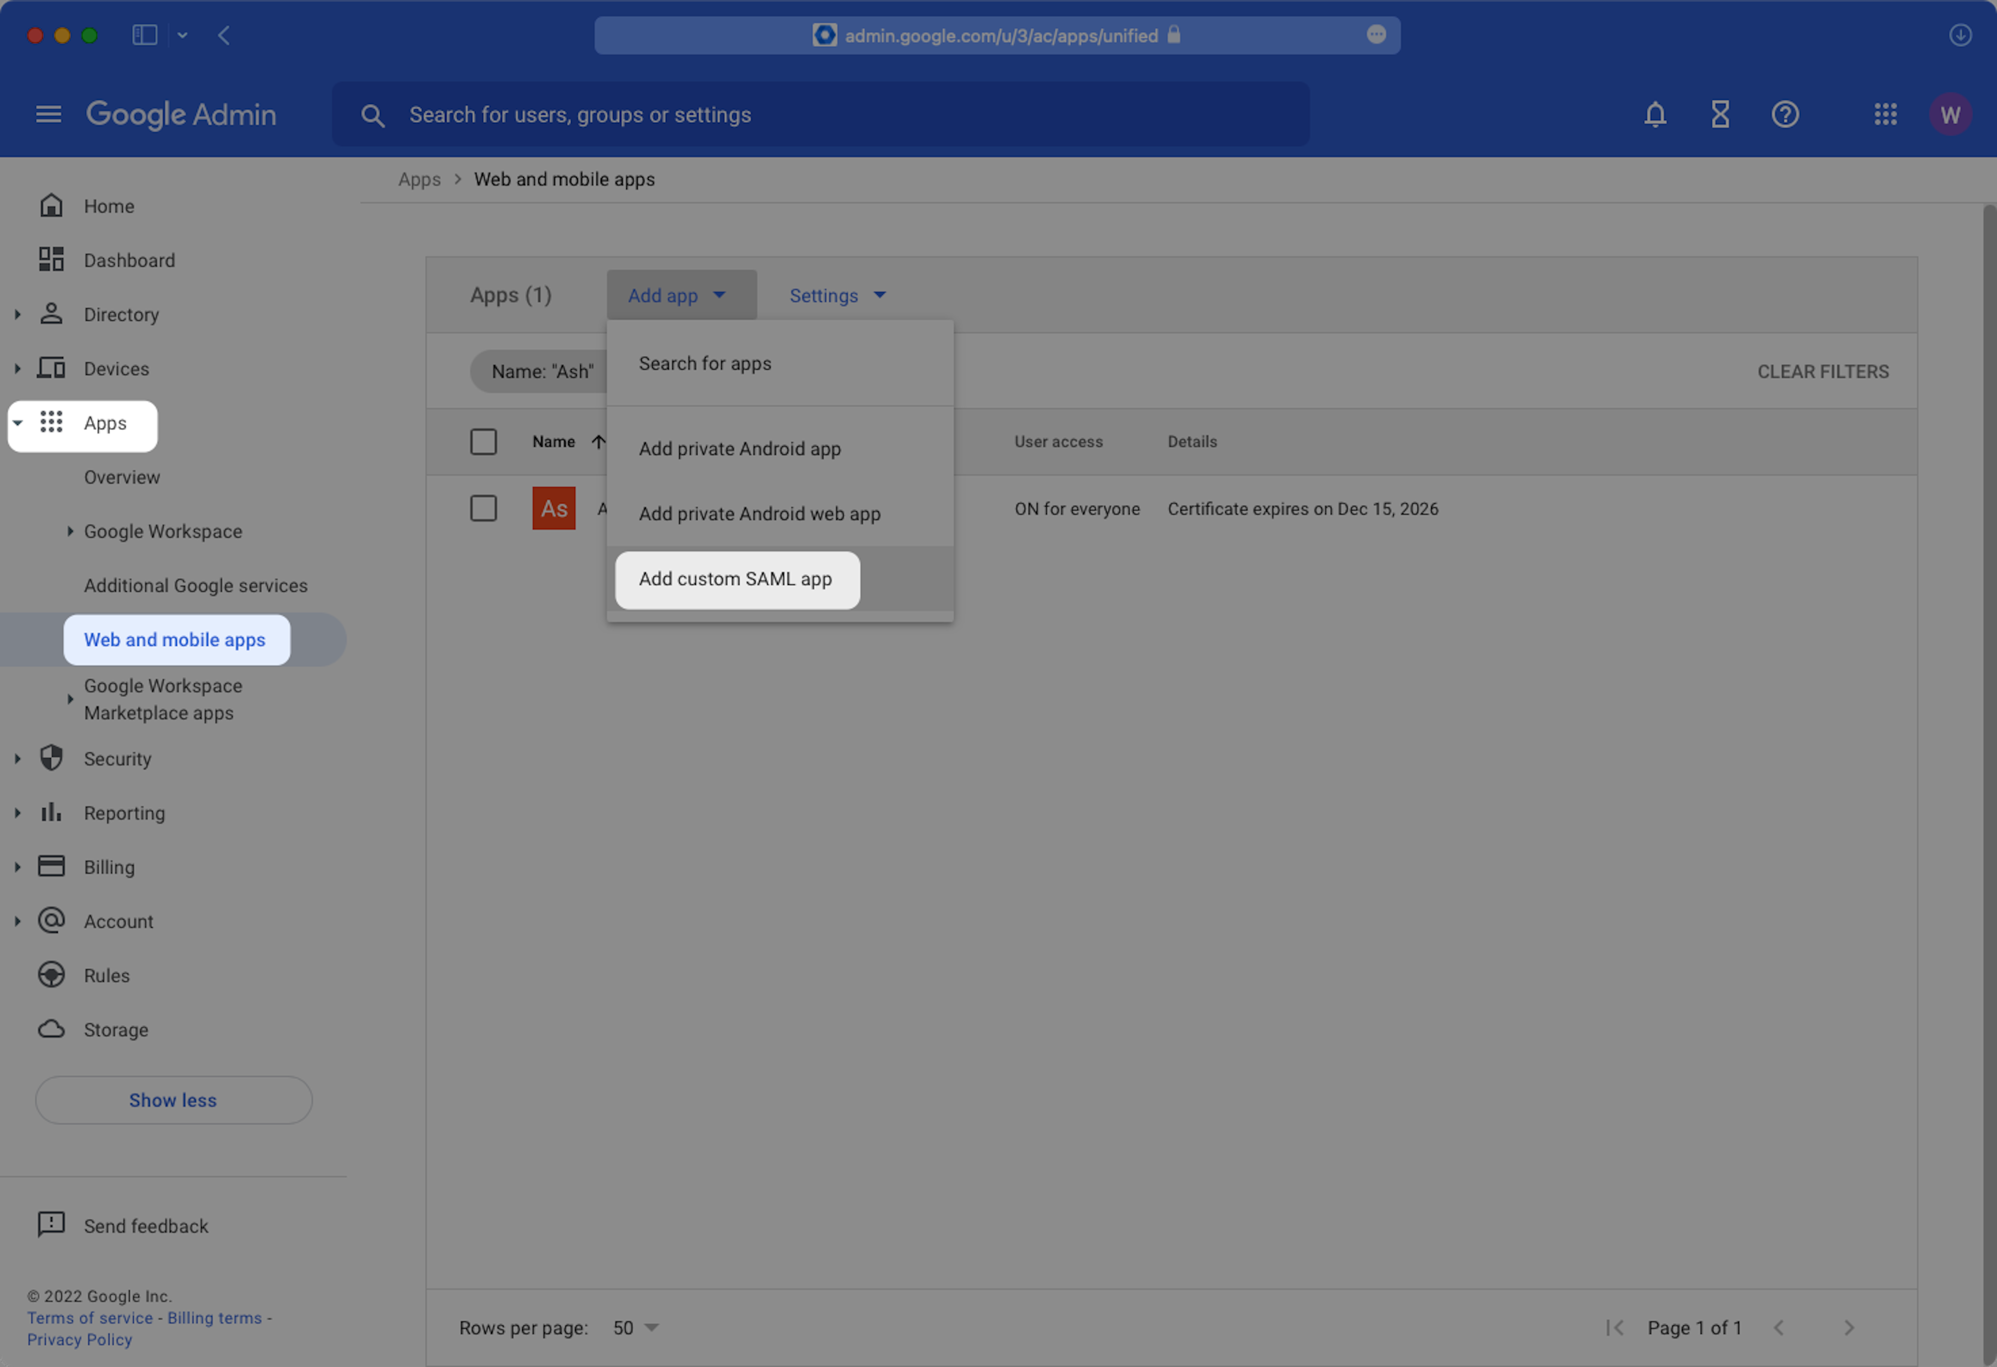The width and height of the screenshot is (1997, 1367).
Task: Expand Google Workspace Marketplace apps
Action: click(x=70, y=699)
